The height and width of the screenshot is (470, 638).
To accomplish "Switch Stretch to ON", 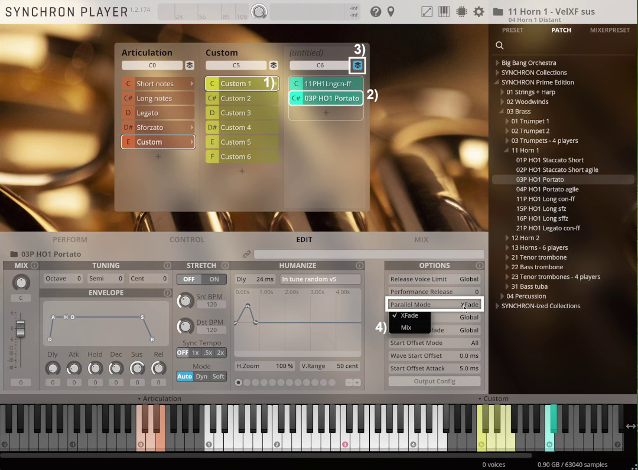I will coord(214,279).
